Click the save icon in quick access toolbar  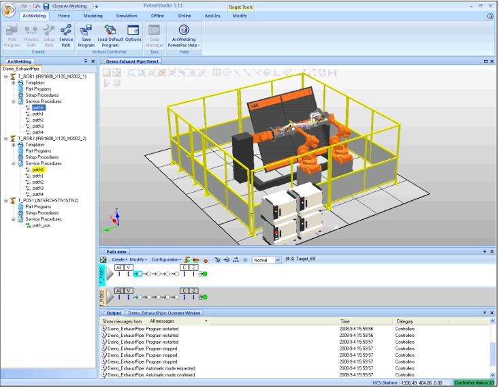click(46, 6)
